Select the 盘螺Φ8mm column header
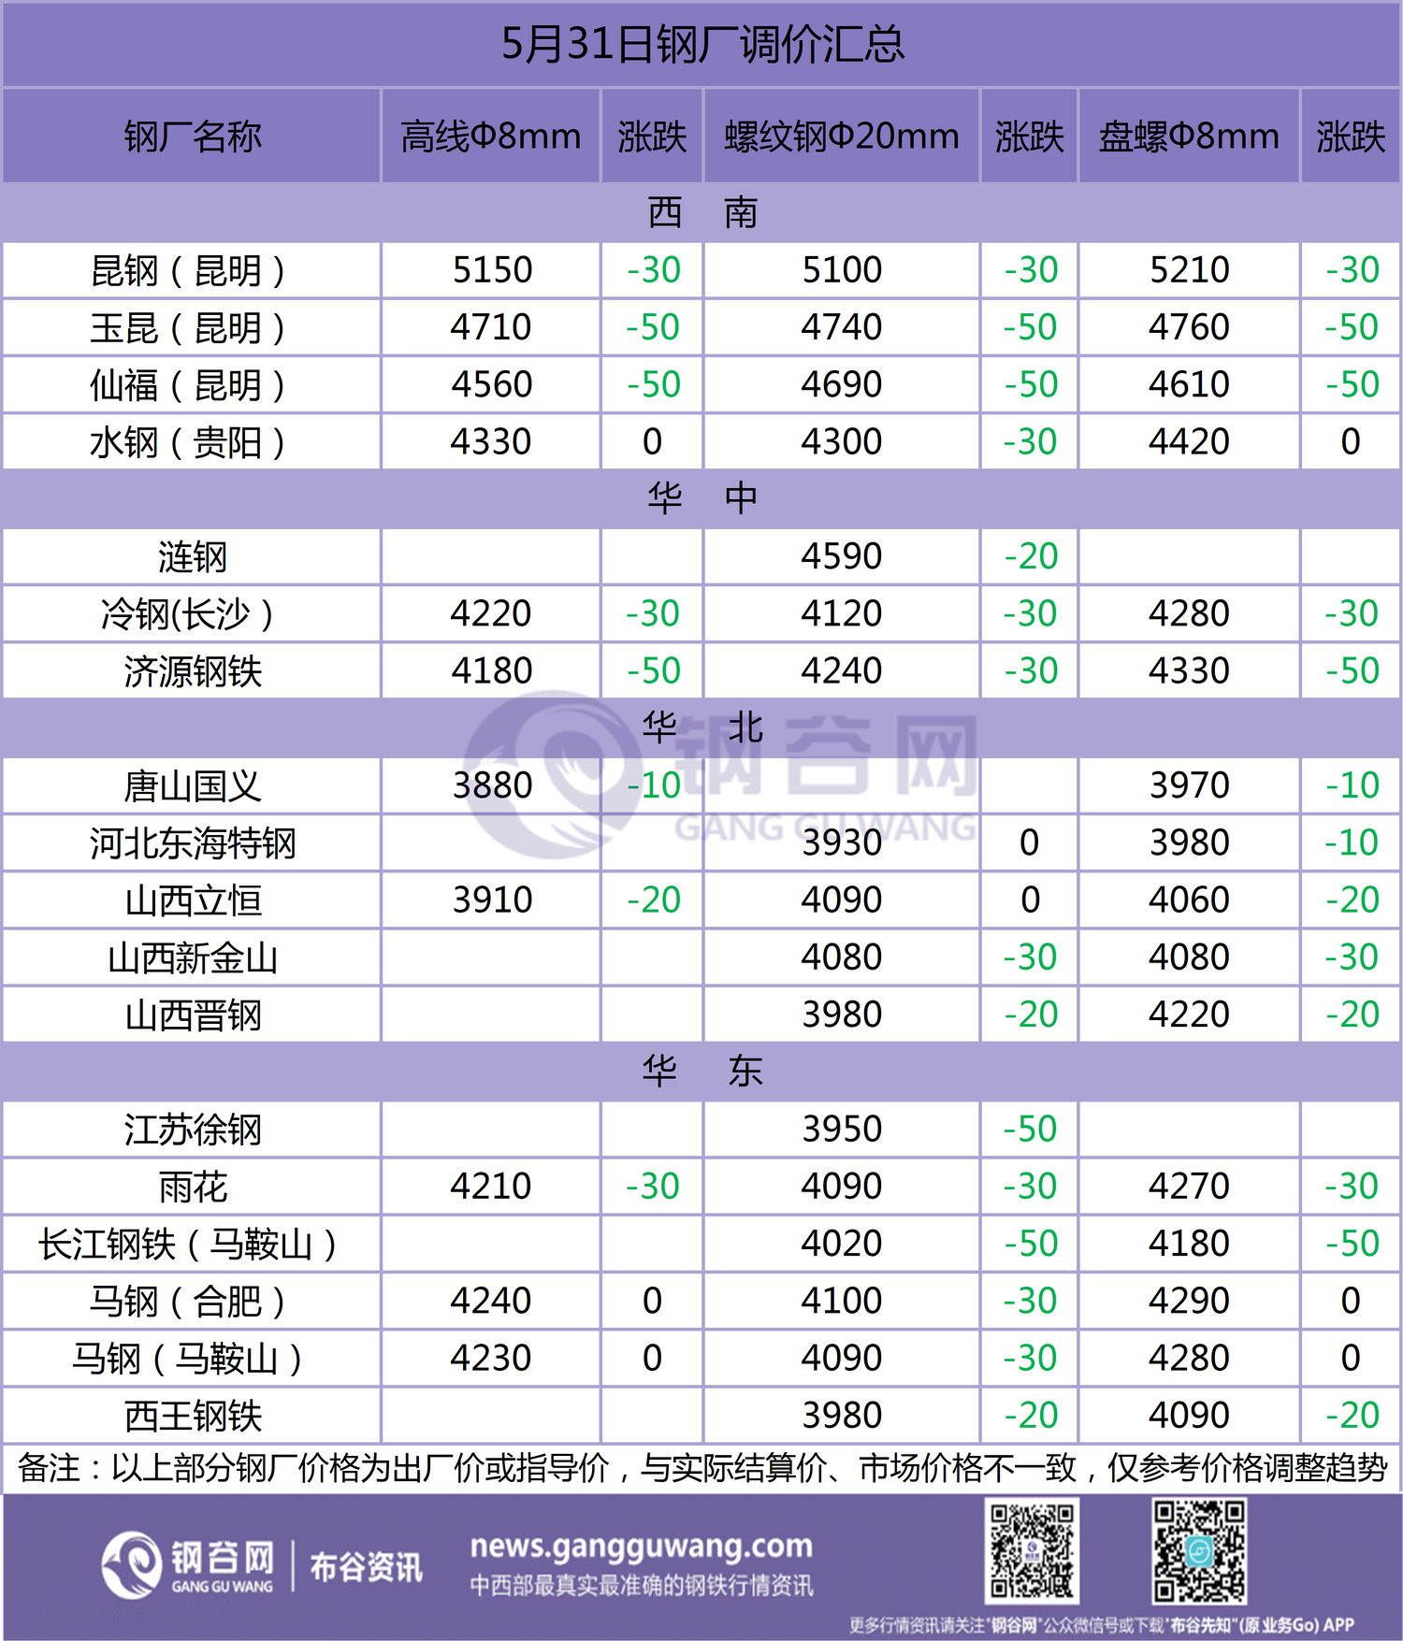The image size is (1403, 1641). pyautogui.click(x=1189, y=137)
